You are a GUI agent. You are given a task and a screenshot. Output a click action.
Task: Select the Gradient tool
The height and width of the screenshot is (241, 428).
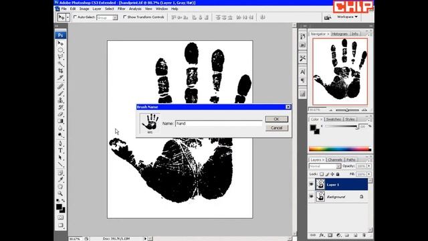click(x=60, y=120)
